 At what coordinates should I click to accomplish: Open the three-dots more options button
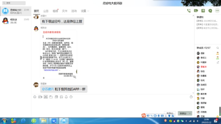click(x=217, y=11)
